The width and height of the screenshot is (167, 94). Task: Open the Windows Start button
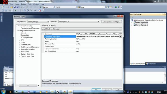(3, 92)
